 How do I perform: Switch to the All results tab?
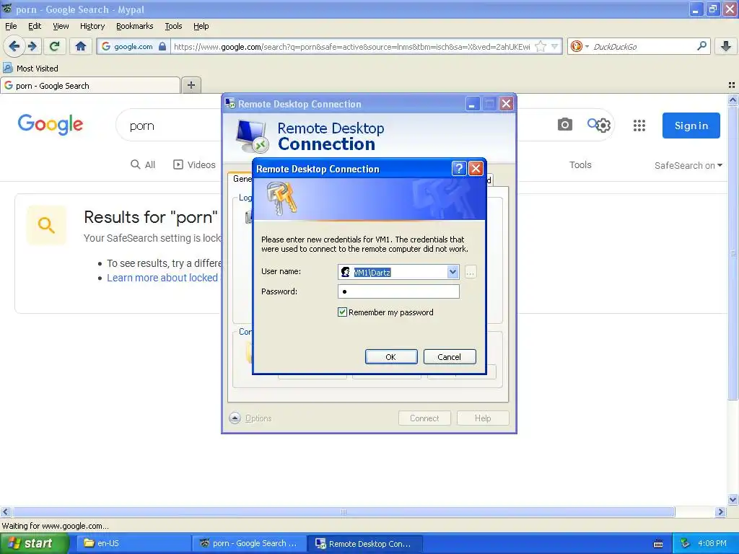coord(143,164)
